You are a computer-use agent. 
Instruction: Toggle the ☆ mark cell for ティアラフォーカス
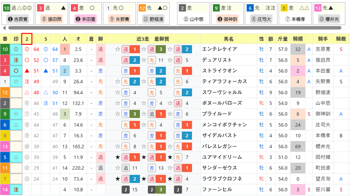pos(16,81)
